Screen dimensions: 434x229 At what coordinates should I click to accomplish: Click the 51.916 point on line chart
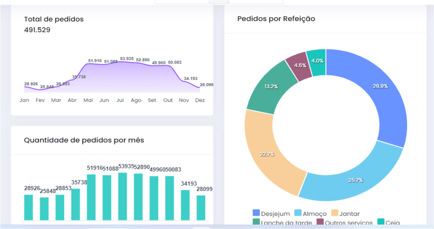88,64
